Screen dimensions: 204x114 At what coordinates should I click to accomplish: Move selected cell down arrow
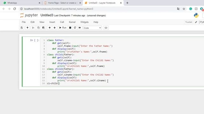coord(55,28)
